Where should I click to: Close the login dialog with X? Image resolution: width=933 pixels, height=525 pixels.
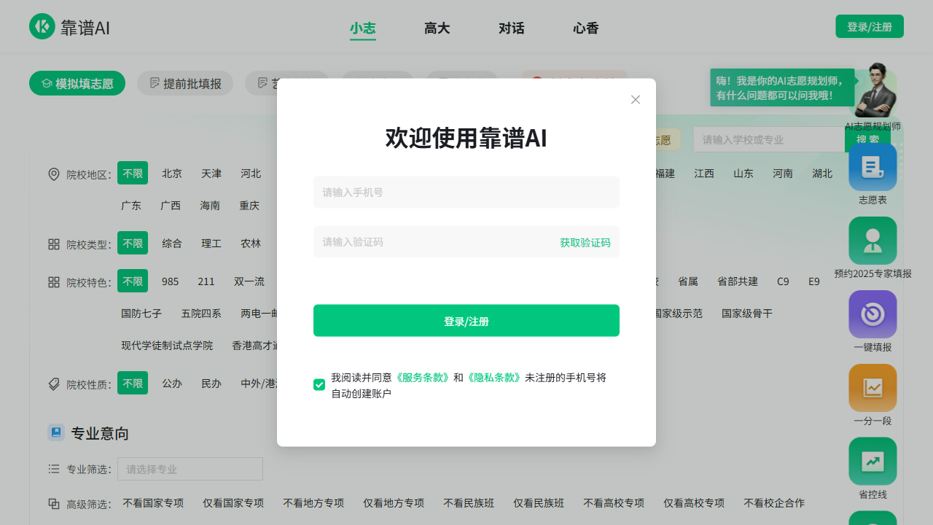click(x=636, y=100)
